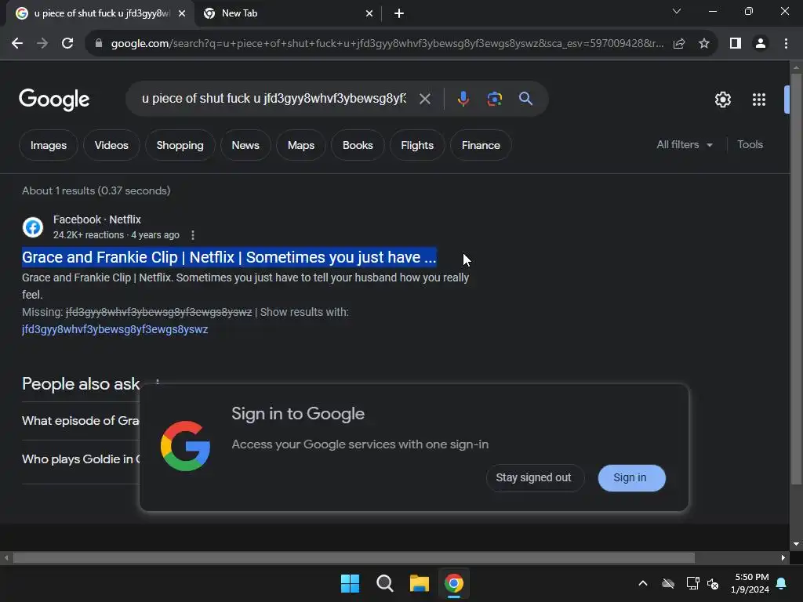Click the horizontal page scrollbar
This screenshot has width=803, height=602.
point(354,557)
